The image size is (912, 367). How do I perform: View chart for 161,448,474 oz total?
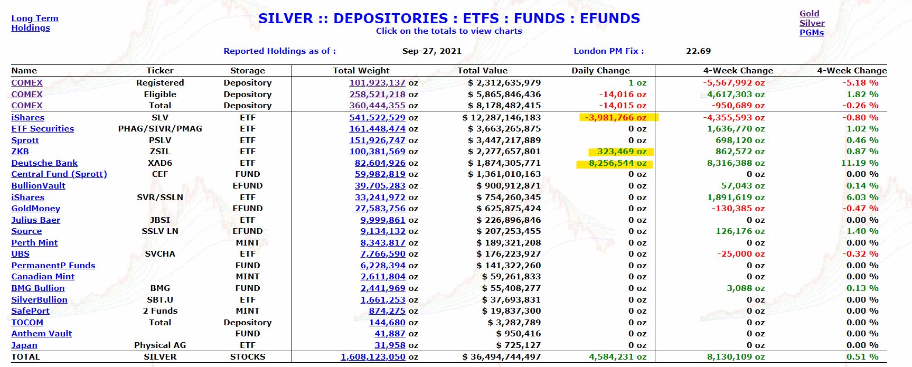click(377, 129)
